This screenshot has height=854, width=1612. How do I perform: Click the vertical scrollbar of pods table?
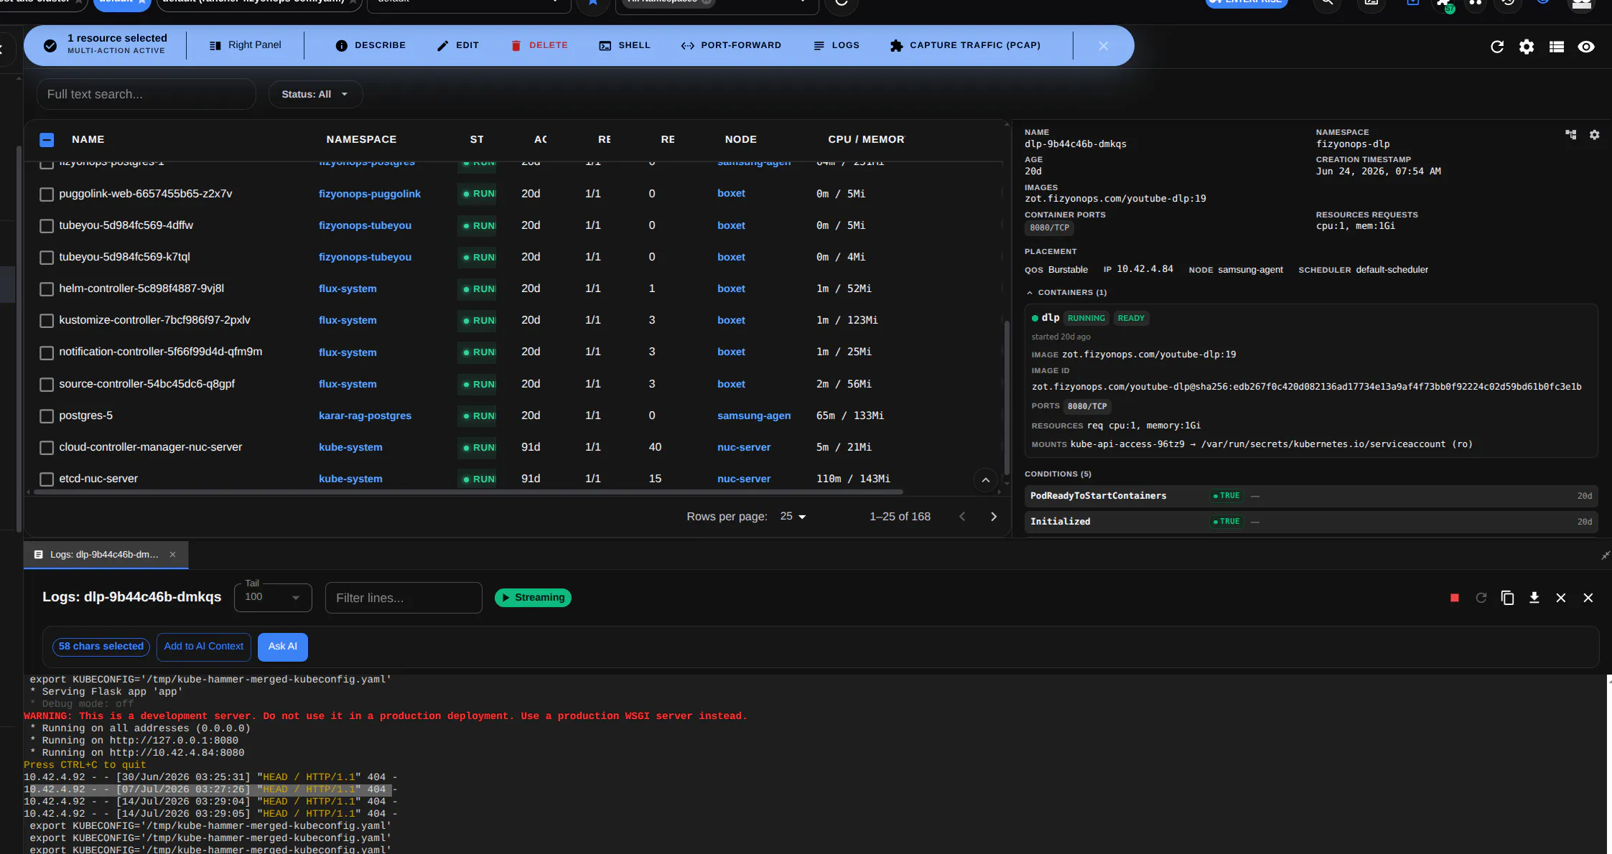pos(1007,397)
